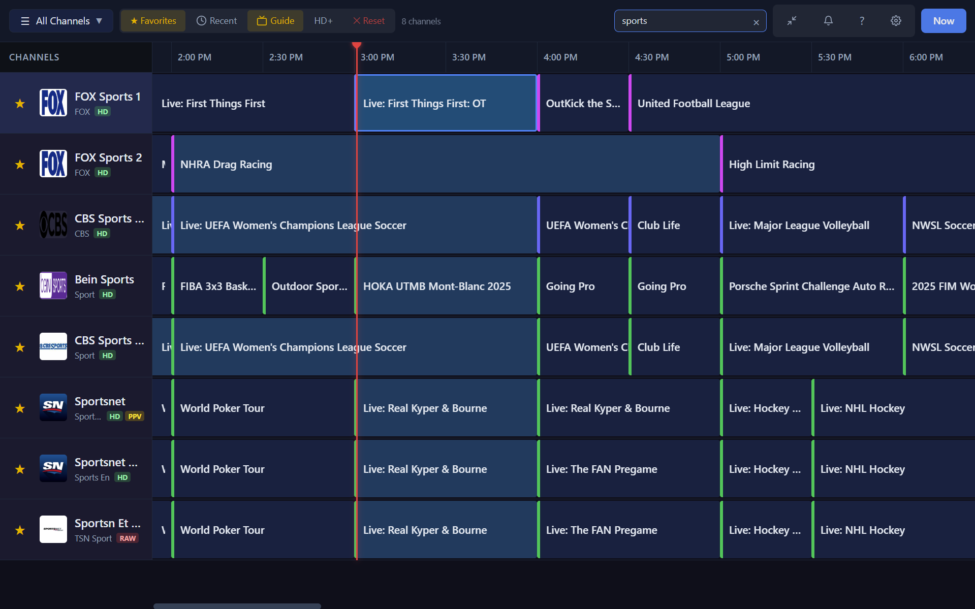Select Live: First Things First: OT program
975x609 pixels.
(x=446, y=103)
